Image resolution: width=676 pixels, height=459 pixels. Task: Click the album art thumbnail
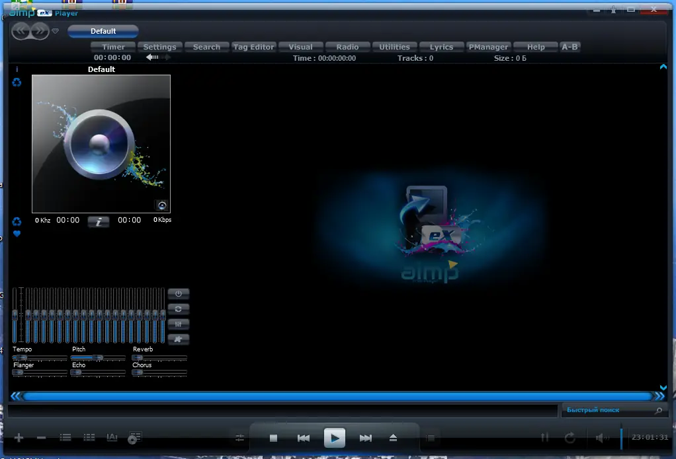click(101, 144)
